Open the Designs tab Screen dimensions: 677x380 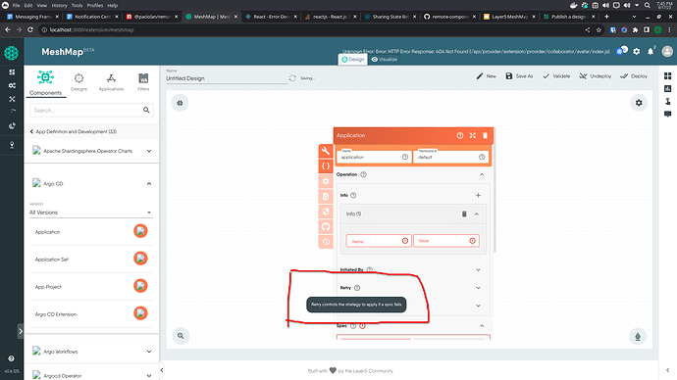(x=78, y=82)
